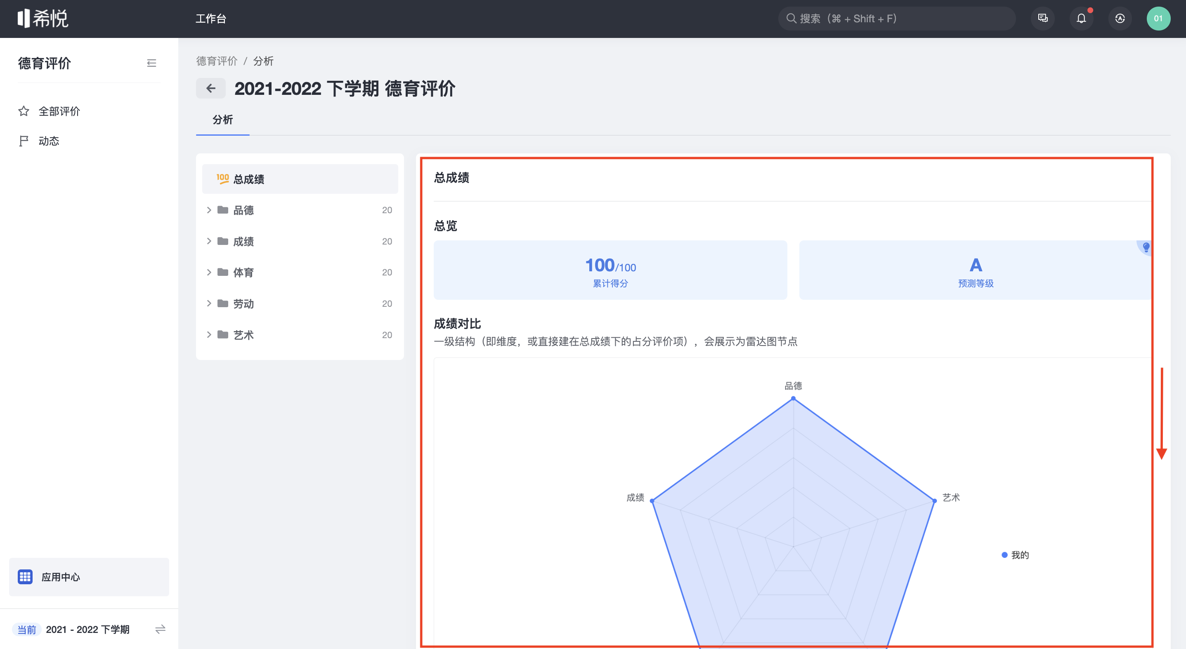Click the 分析 breadcrumb item
The image size is (1186, 649).
(263, 61)
